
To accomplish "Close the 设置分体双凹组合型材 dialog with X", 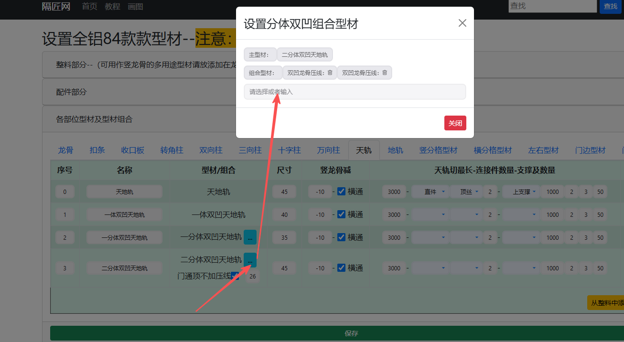I will (462, 23).
